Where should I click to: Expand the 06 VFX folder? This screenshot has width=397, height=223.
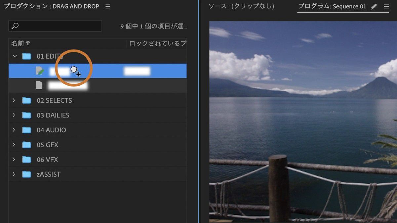[14, 159]
